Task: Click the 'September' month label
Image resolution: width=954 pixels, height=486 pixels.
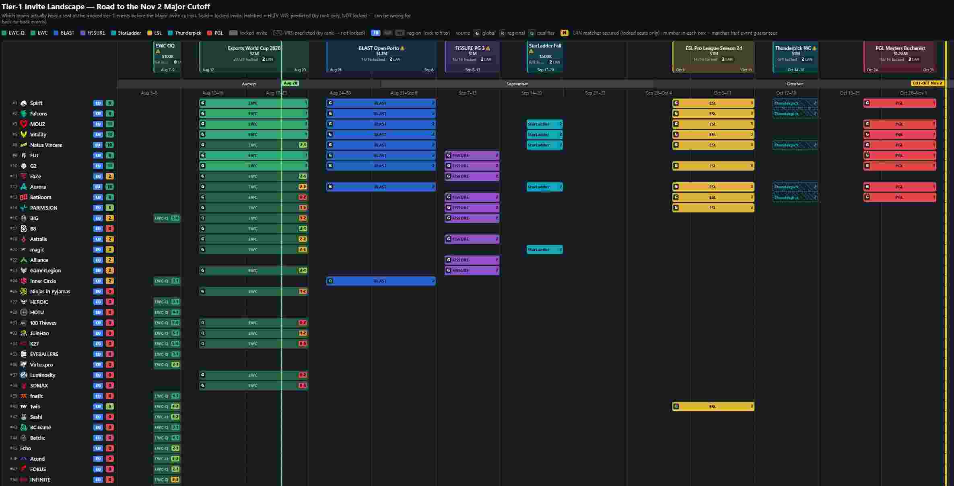Action: (517, 84)
